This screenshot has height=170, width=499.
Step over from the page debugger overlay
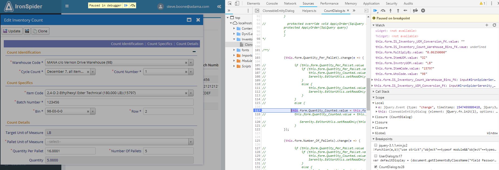(132, 5)
